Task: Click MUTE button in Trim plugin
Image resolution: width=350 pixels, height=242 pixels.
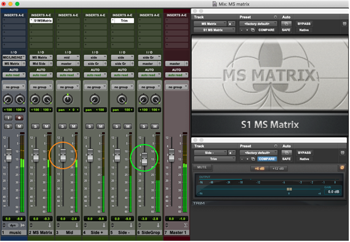Action: pyautogui.click(x=202, y=167)
